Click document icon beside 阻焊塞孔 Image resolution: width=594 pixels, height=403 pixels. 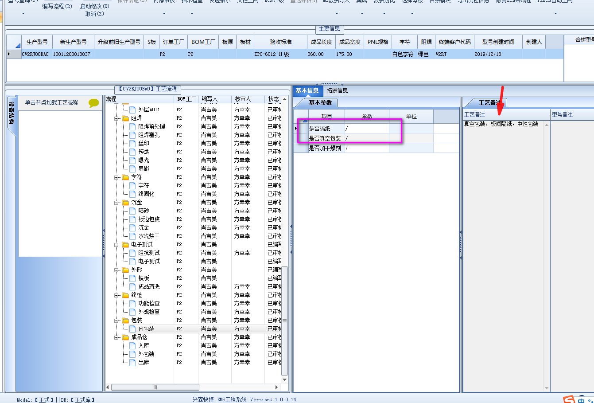click(132, 135)
